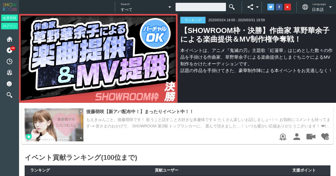
Task: Click the 会員登録 button
Action: [10, 18]
